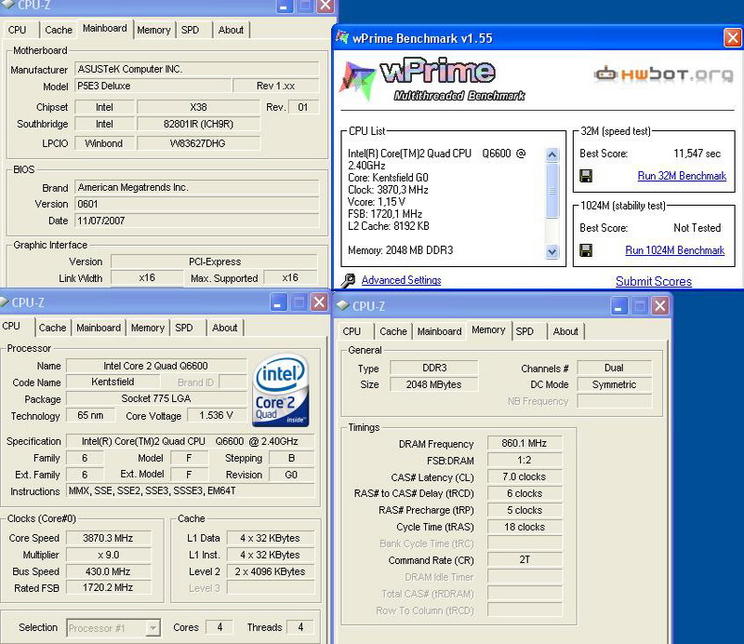
Task: Close the CPU-Z Mainboard window
Action: point(325,6)
